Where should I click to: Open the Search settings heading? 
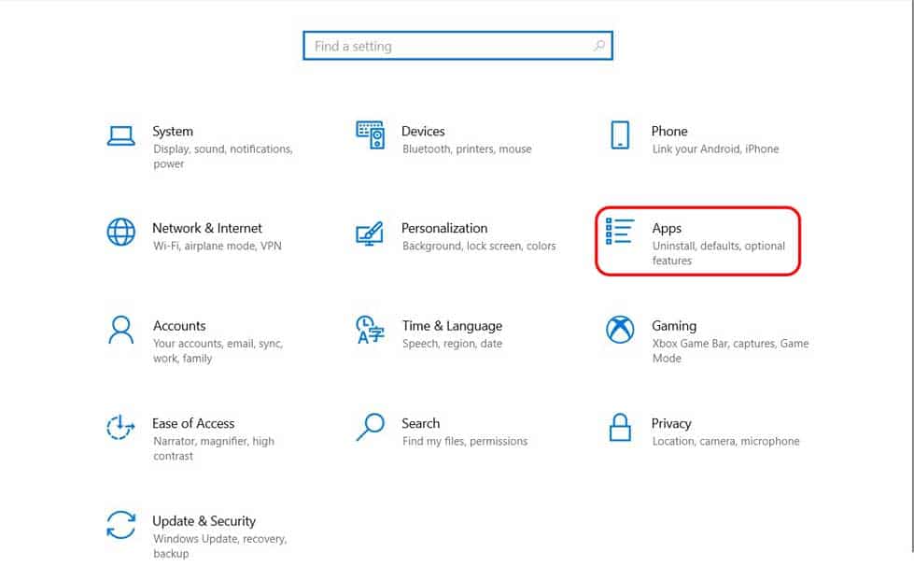(420, 423)
